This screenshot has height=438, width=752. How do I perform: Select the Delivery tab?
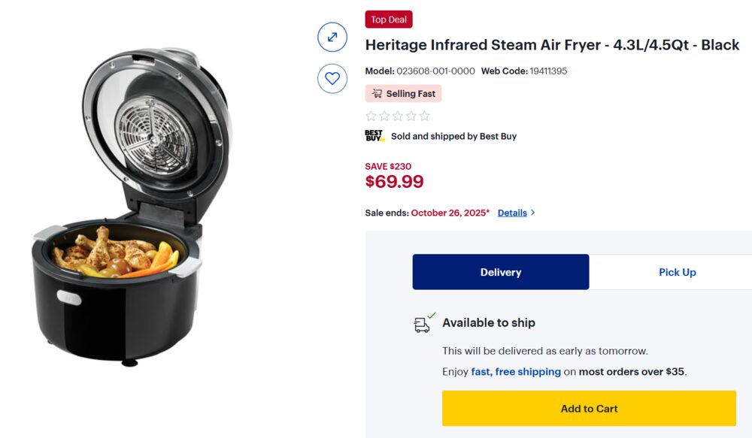click(x=501, y=272)
